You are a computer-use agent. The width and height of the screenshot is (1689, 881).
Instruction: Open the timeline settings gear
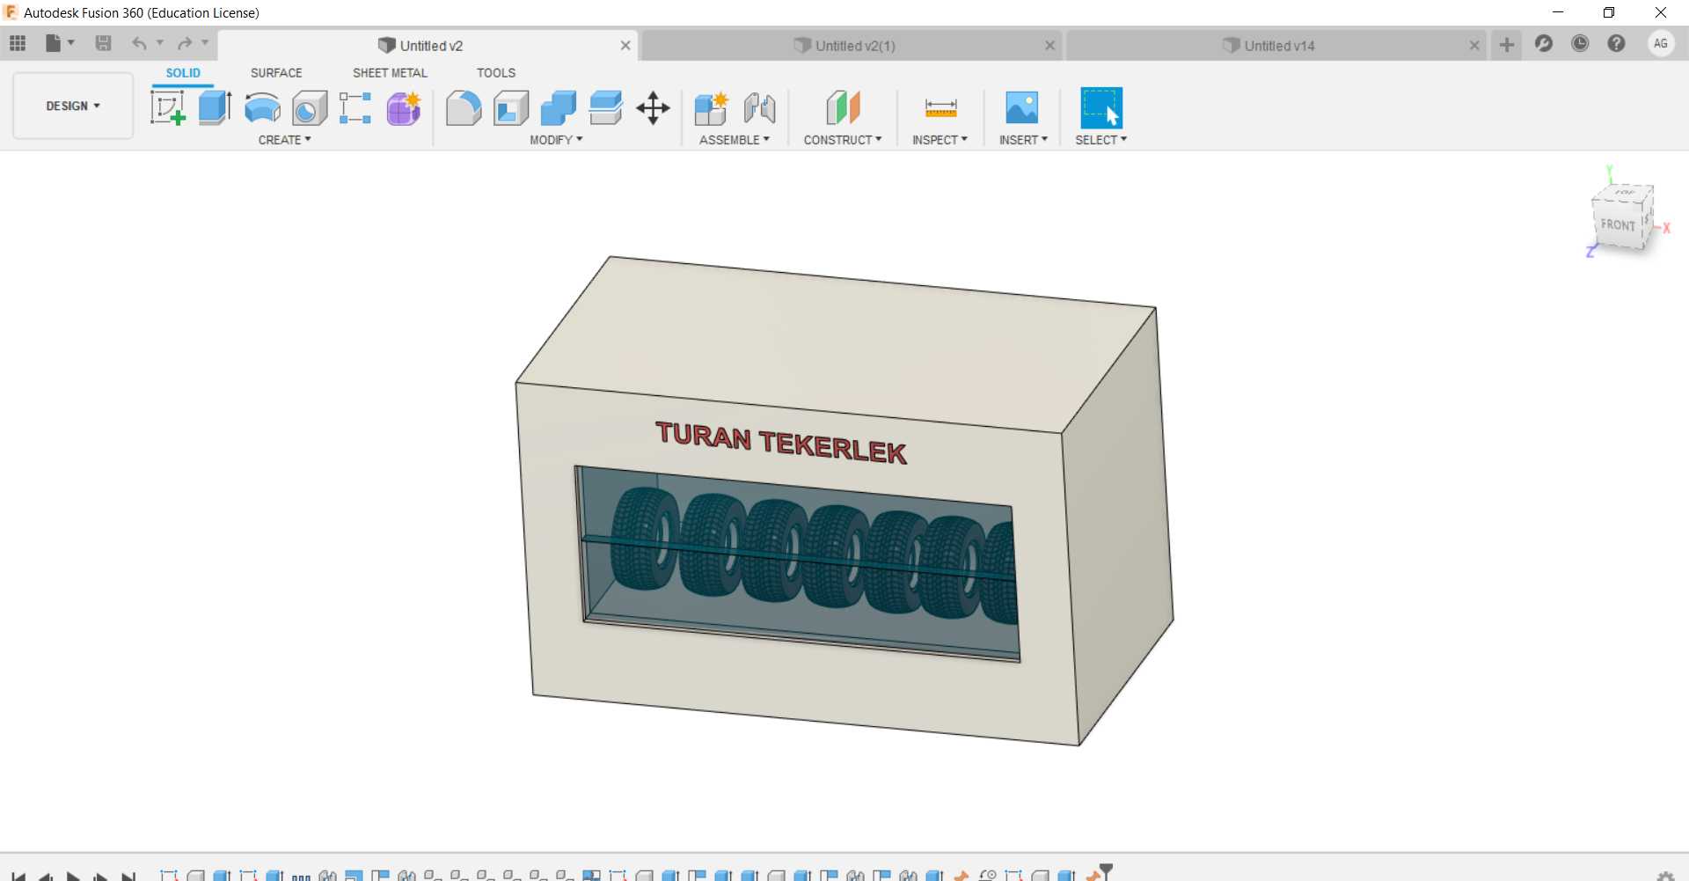[1665, 877]
